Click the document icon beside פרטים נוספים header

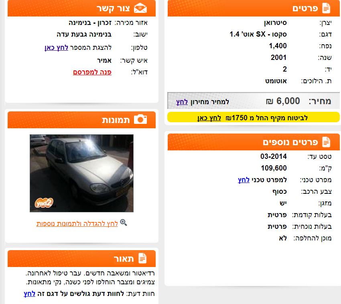coord(326,142)
